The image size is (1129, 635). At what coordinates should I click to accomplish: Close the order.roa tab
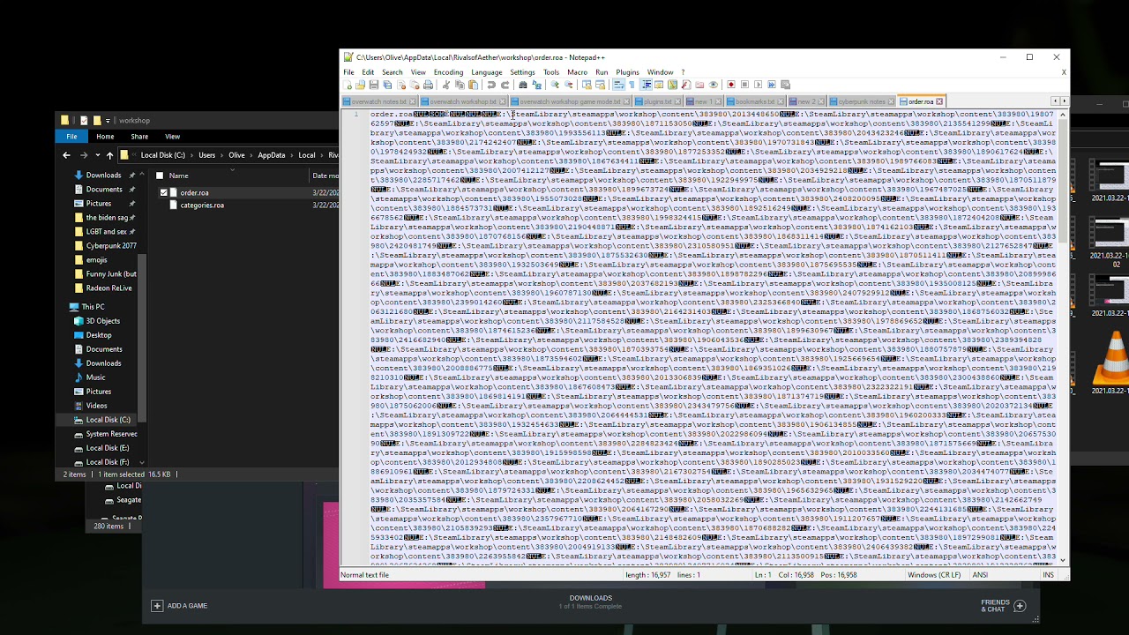[x=939, y=101]
